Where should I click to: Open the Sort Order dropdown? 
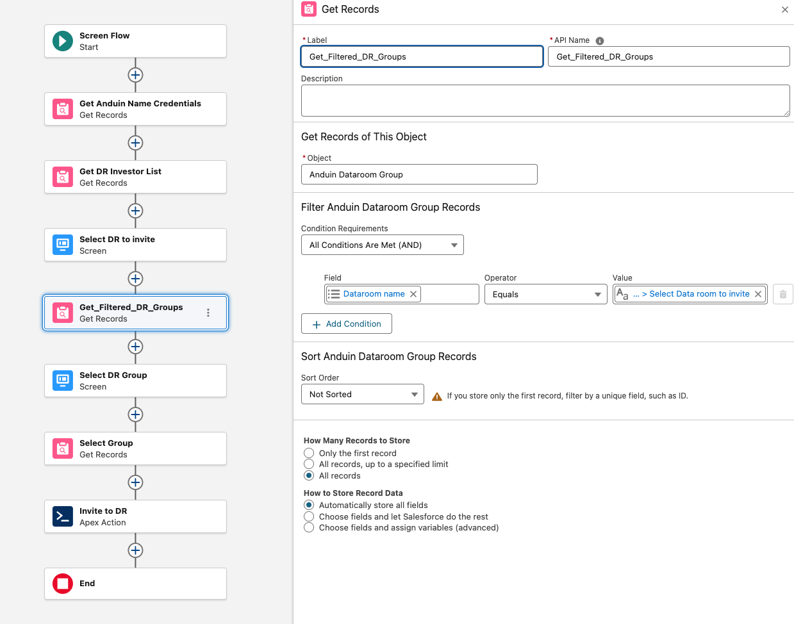click(x=363, y=394)
